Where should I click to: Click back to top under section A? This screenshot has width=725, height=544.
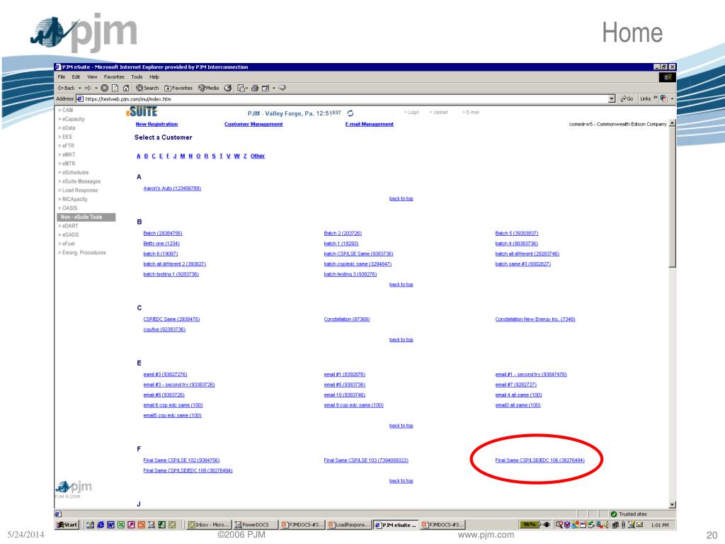[401, 198]
